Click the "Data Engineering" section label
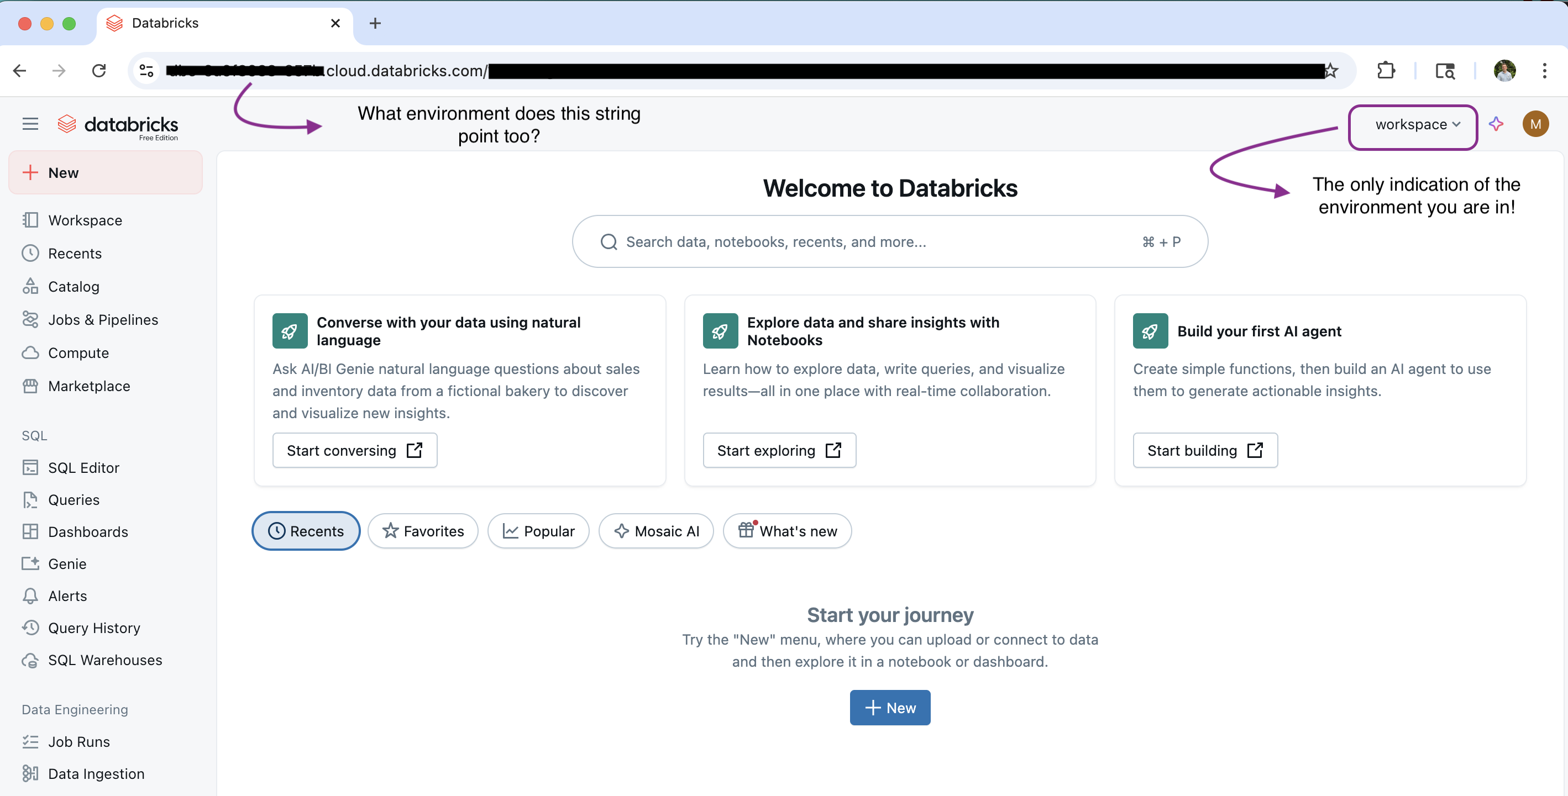 (75, 710)
